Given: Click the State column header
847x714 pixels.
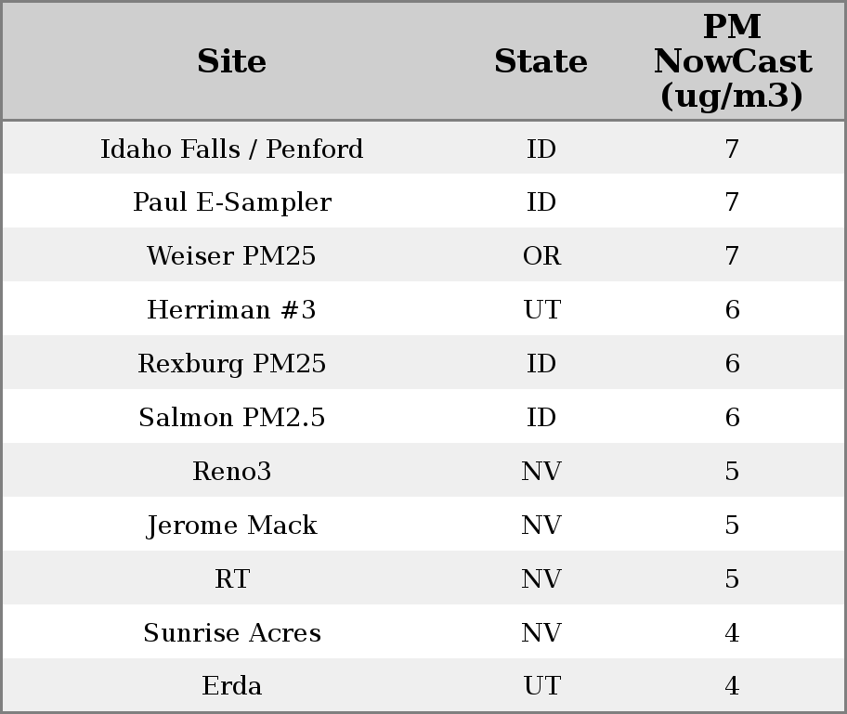Looking at the screenshot, I should point(541,61).
